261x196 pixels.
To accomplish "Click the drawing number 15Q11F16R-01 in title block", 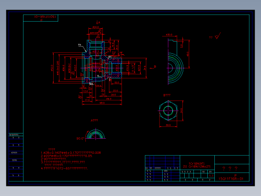I will [x=231, y=179].
